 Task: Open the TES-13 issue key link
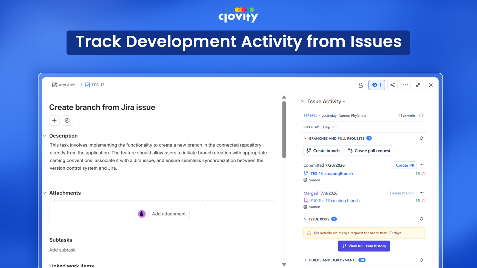point(98,85)
